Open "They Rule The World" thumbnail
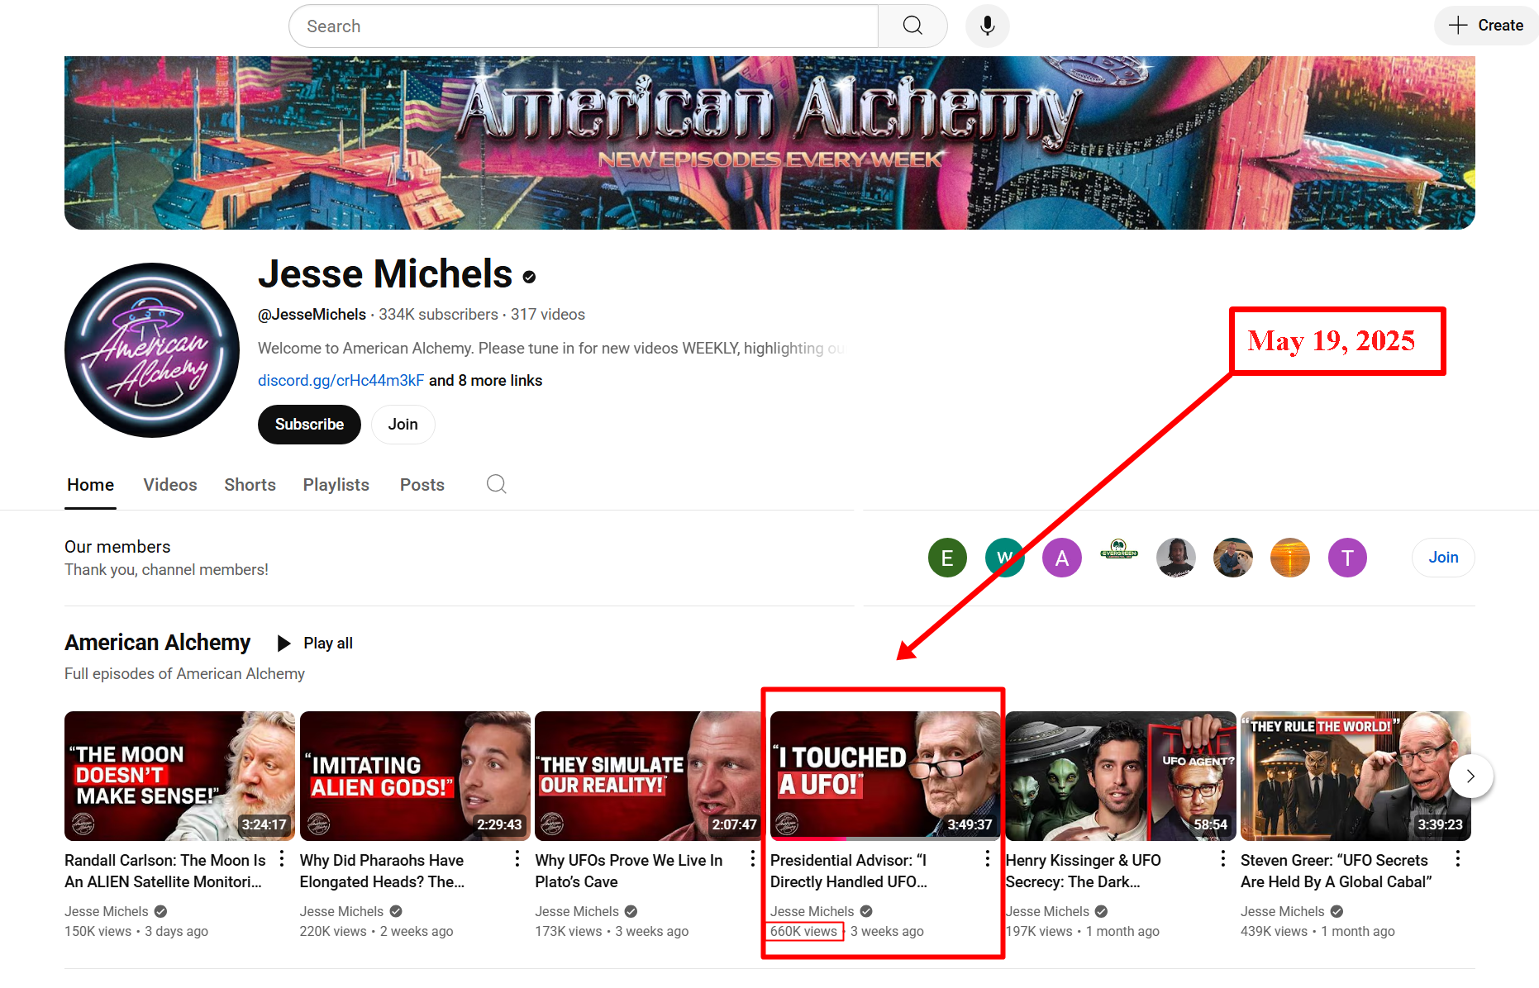The image size is (1539, 988). point(1356,776)
